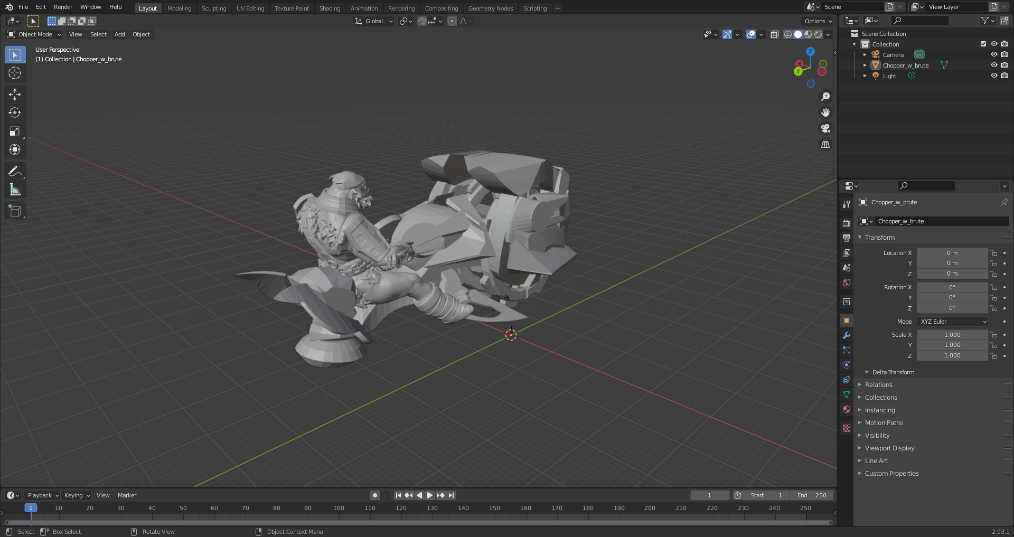Screen dimensions: 1014x537
Task: Hide Chopper_w_brute in the viewport
Action: (994, 65)
